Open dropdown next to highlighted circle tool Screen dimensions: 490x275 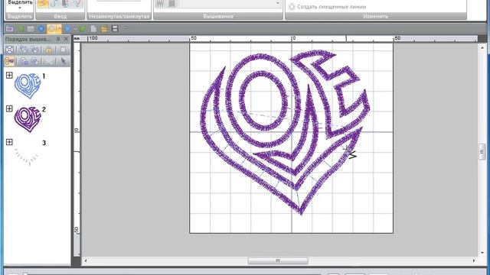click(59, 29)
